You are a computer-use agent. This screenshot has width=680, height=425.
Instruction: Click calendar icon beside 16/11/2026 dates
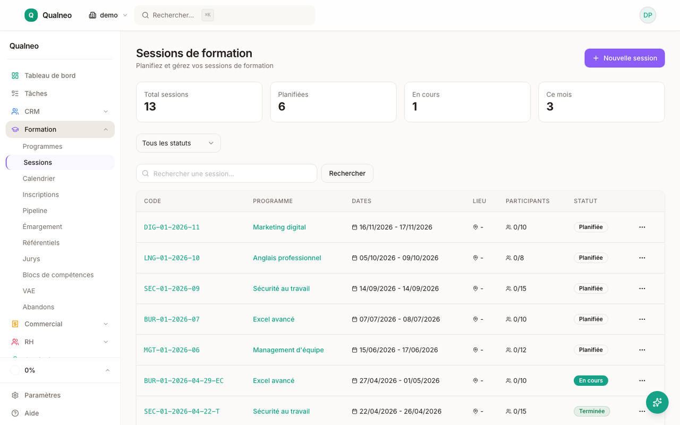(355, 227)
